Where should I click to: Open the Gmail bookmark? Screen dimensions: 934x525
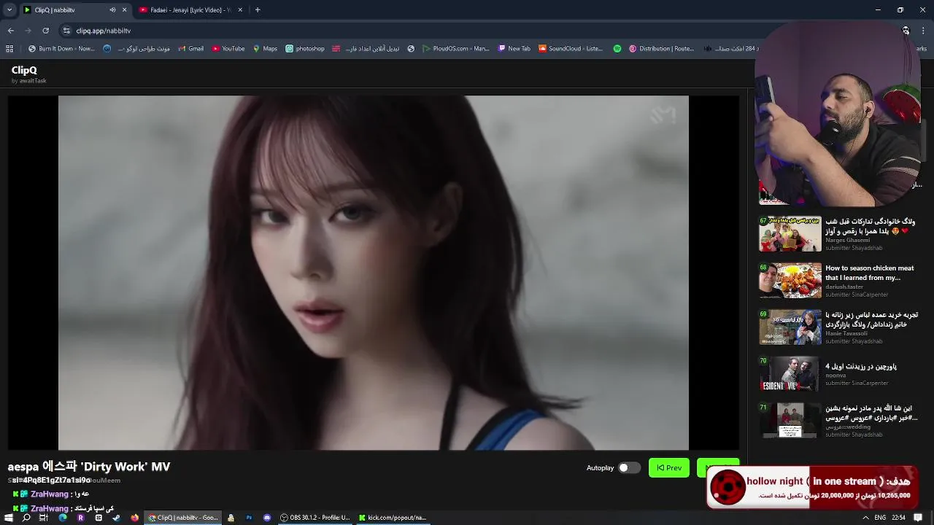[191, 49]
